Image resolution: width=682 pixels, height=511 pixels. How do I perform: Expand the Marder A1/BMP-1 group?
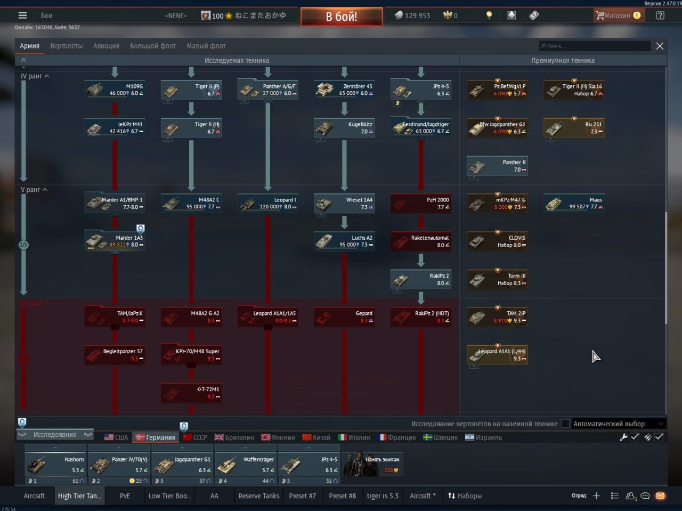[x=115, y=203]
